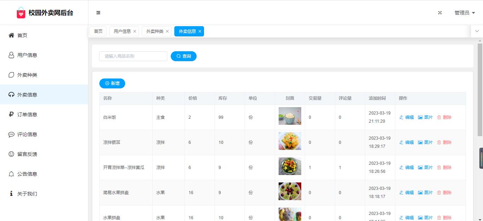Toggle fullscreen with the expand icon
Screen dimensions: 483x221
coord(440,13)
